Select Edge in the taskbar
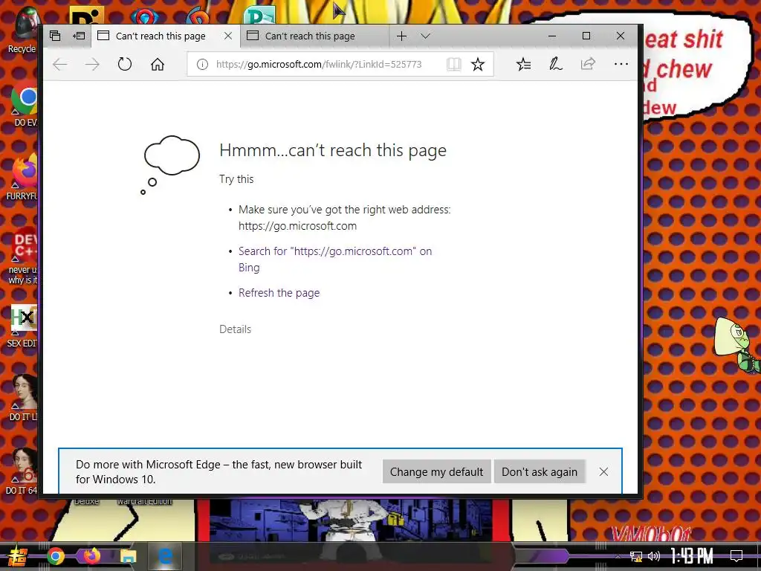This screenshot has width=761, height=571. click(x=165, y=556)
